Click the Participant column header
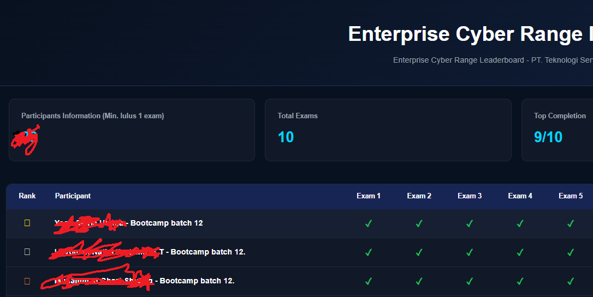The width and height of the screenshot is (593, 297). pos(73,196)
